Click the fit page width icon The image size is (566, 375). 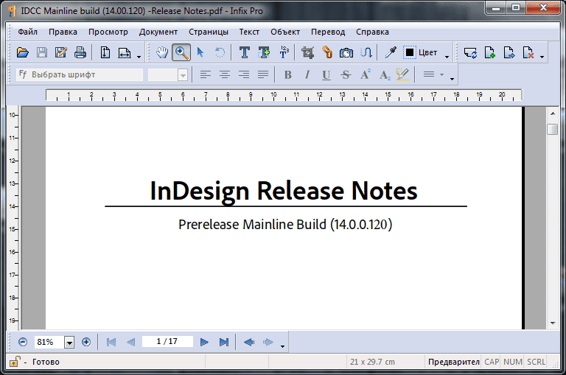point(124,53)
